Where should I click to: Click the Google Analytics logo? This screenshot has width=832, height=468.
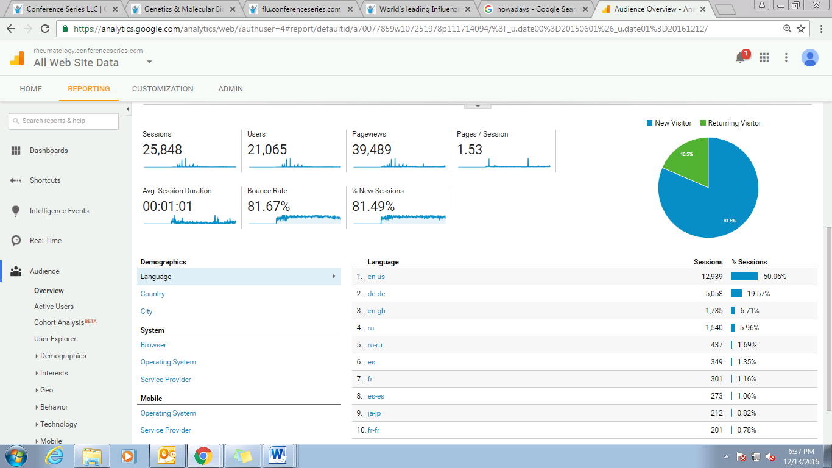point(16,58)
